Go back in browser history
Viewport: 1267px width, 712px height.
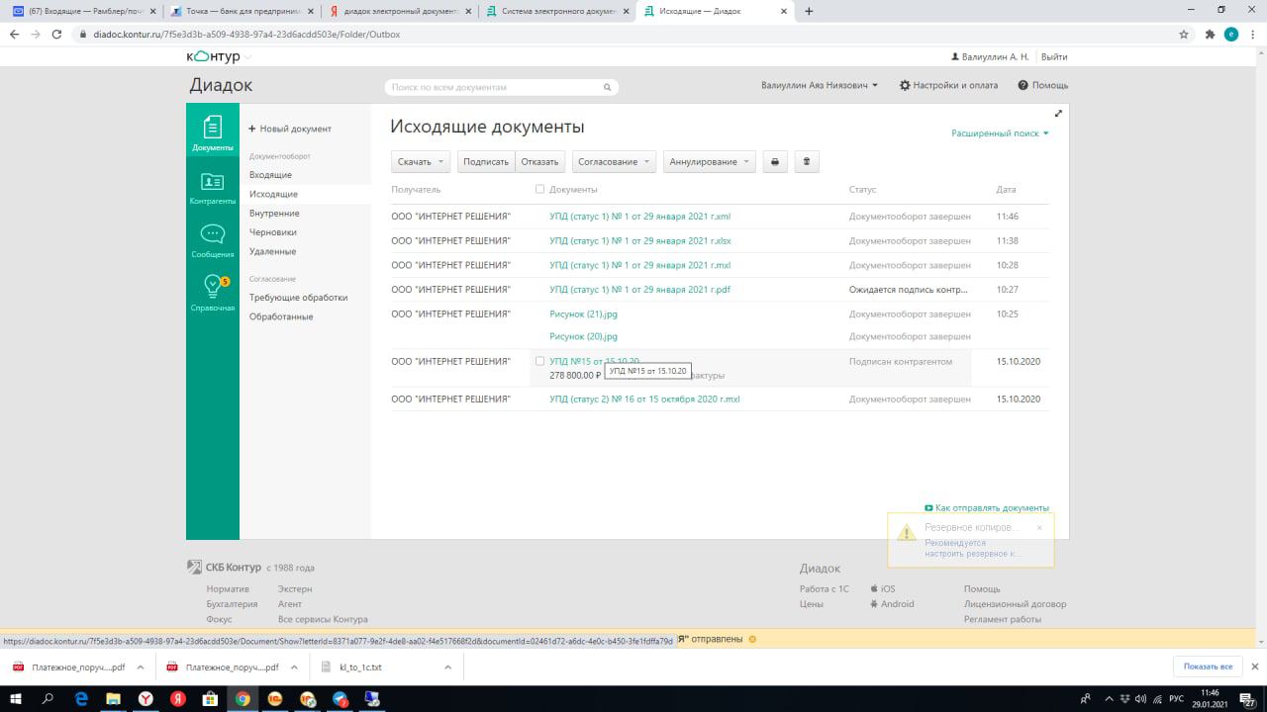(14, 34)
